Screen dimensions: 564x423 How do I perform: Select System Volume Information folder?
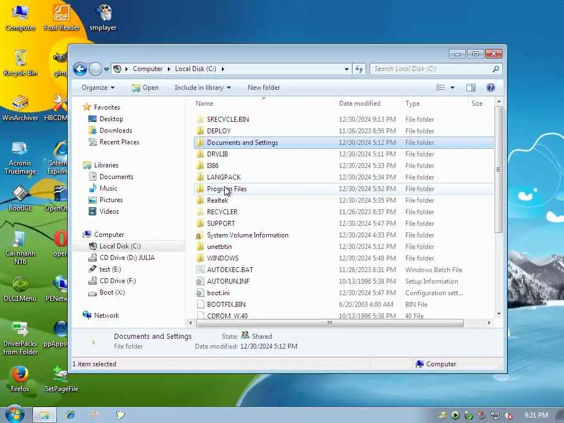(x=344, y=235)
